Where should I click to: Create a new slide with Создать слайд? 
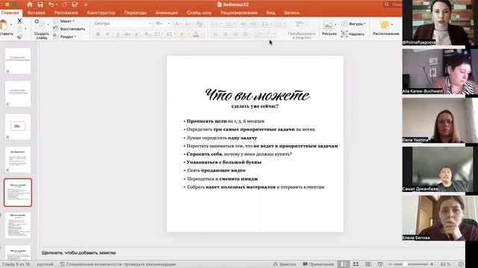pos(41,30)
